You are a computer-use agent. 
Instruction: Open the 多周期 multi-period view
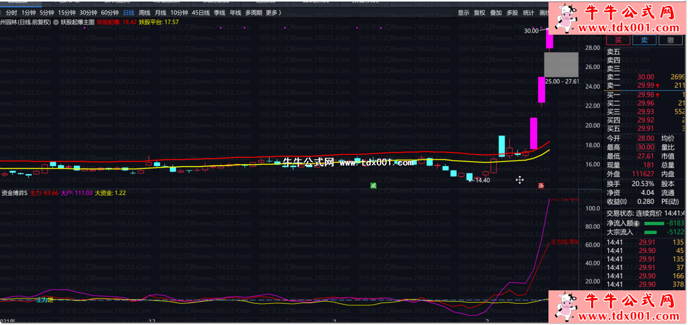coord(253,13)
